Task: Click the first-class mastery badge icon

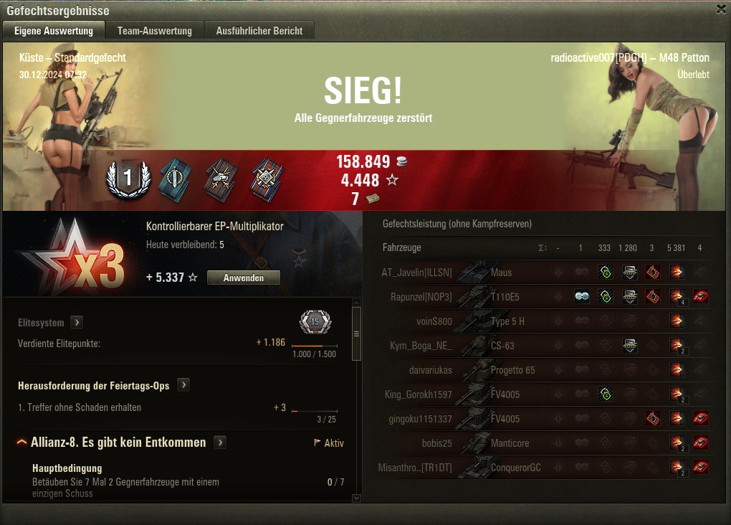Action: 128,179
